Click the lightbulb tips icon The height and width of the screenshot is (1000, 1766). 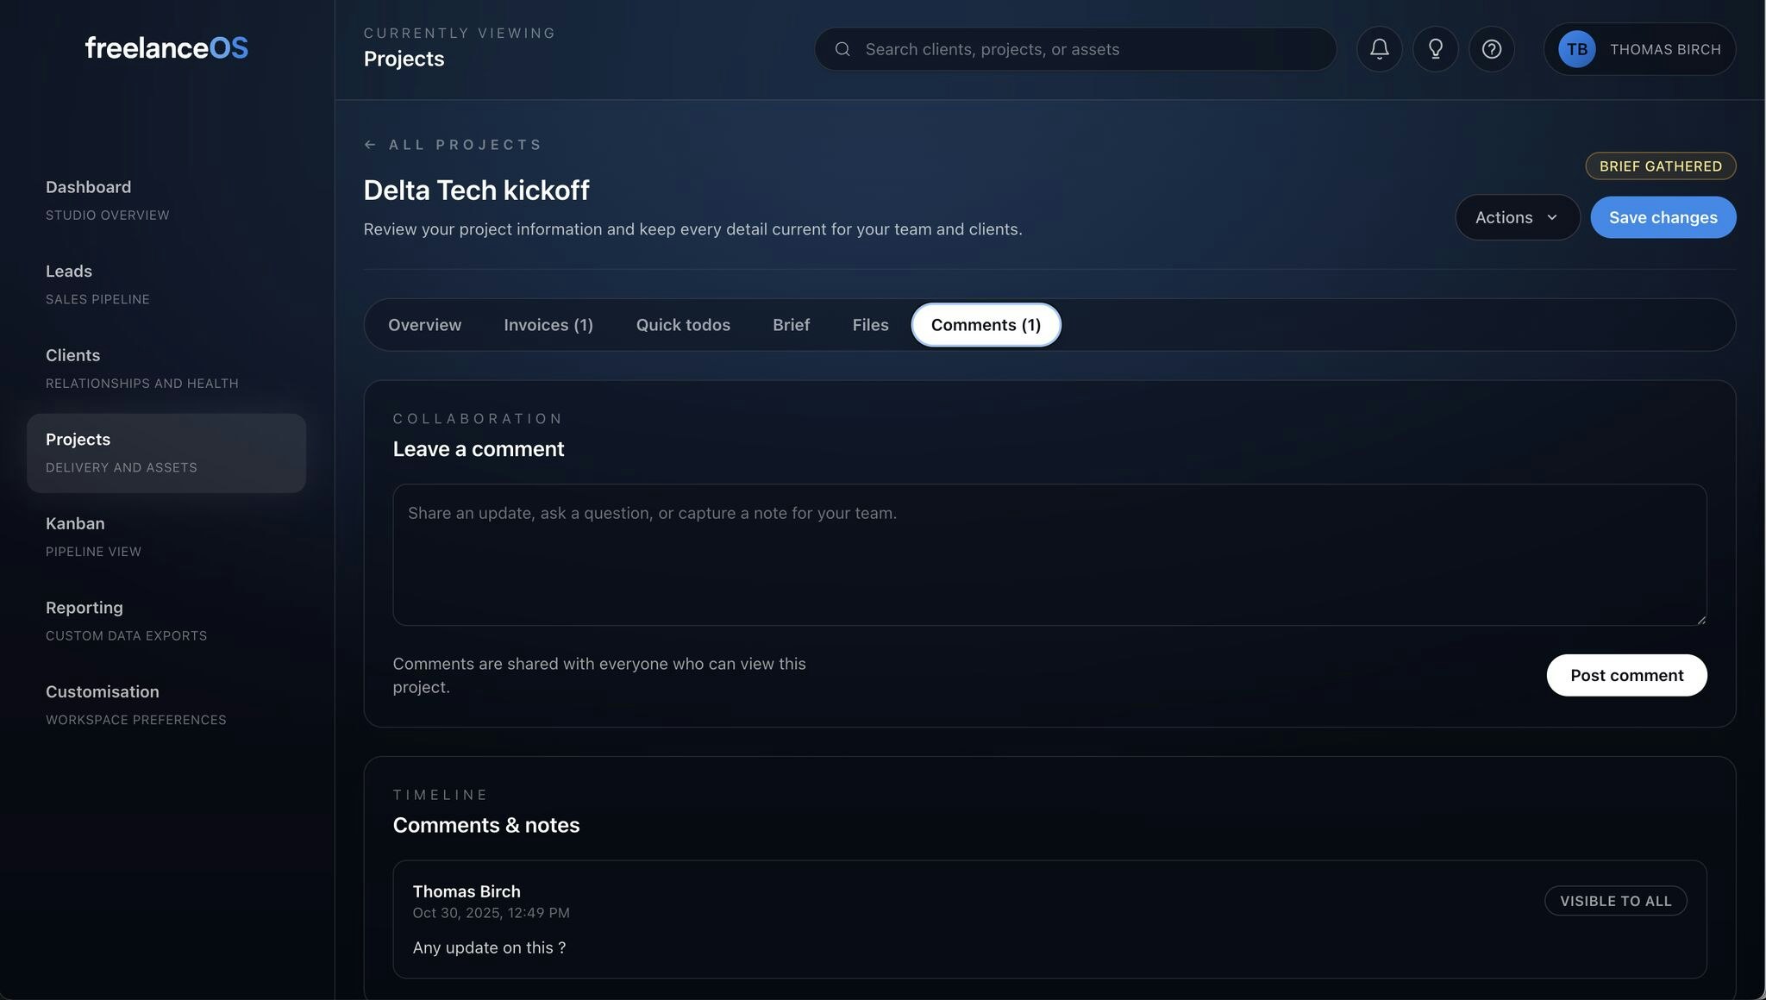[x=1436, y=49]
